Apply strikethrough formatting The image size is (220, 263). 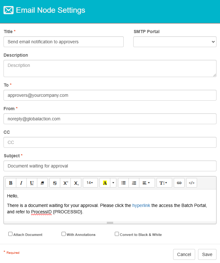click(x=55, y=183)
